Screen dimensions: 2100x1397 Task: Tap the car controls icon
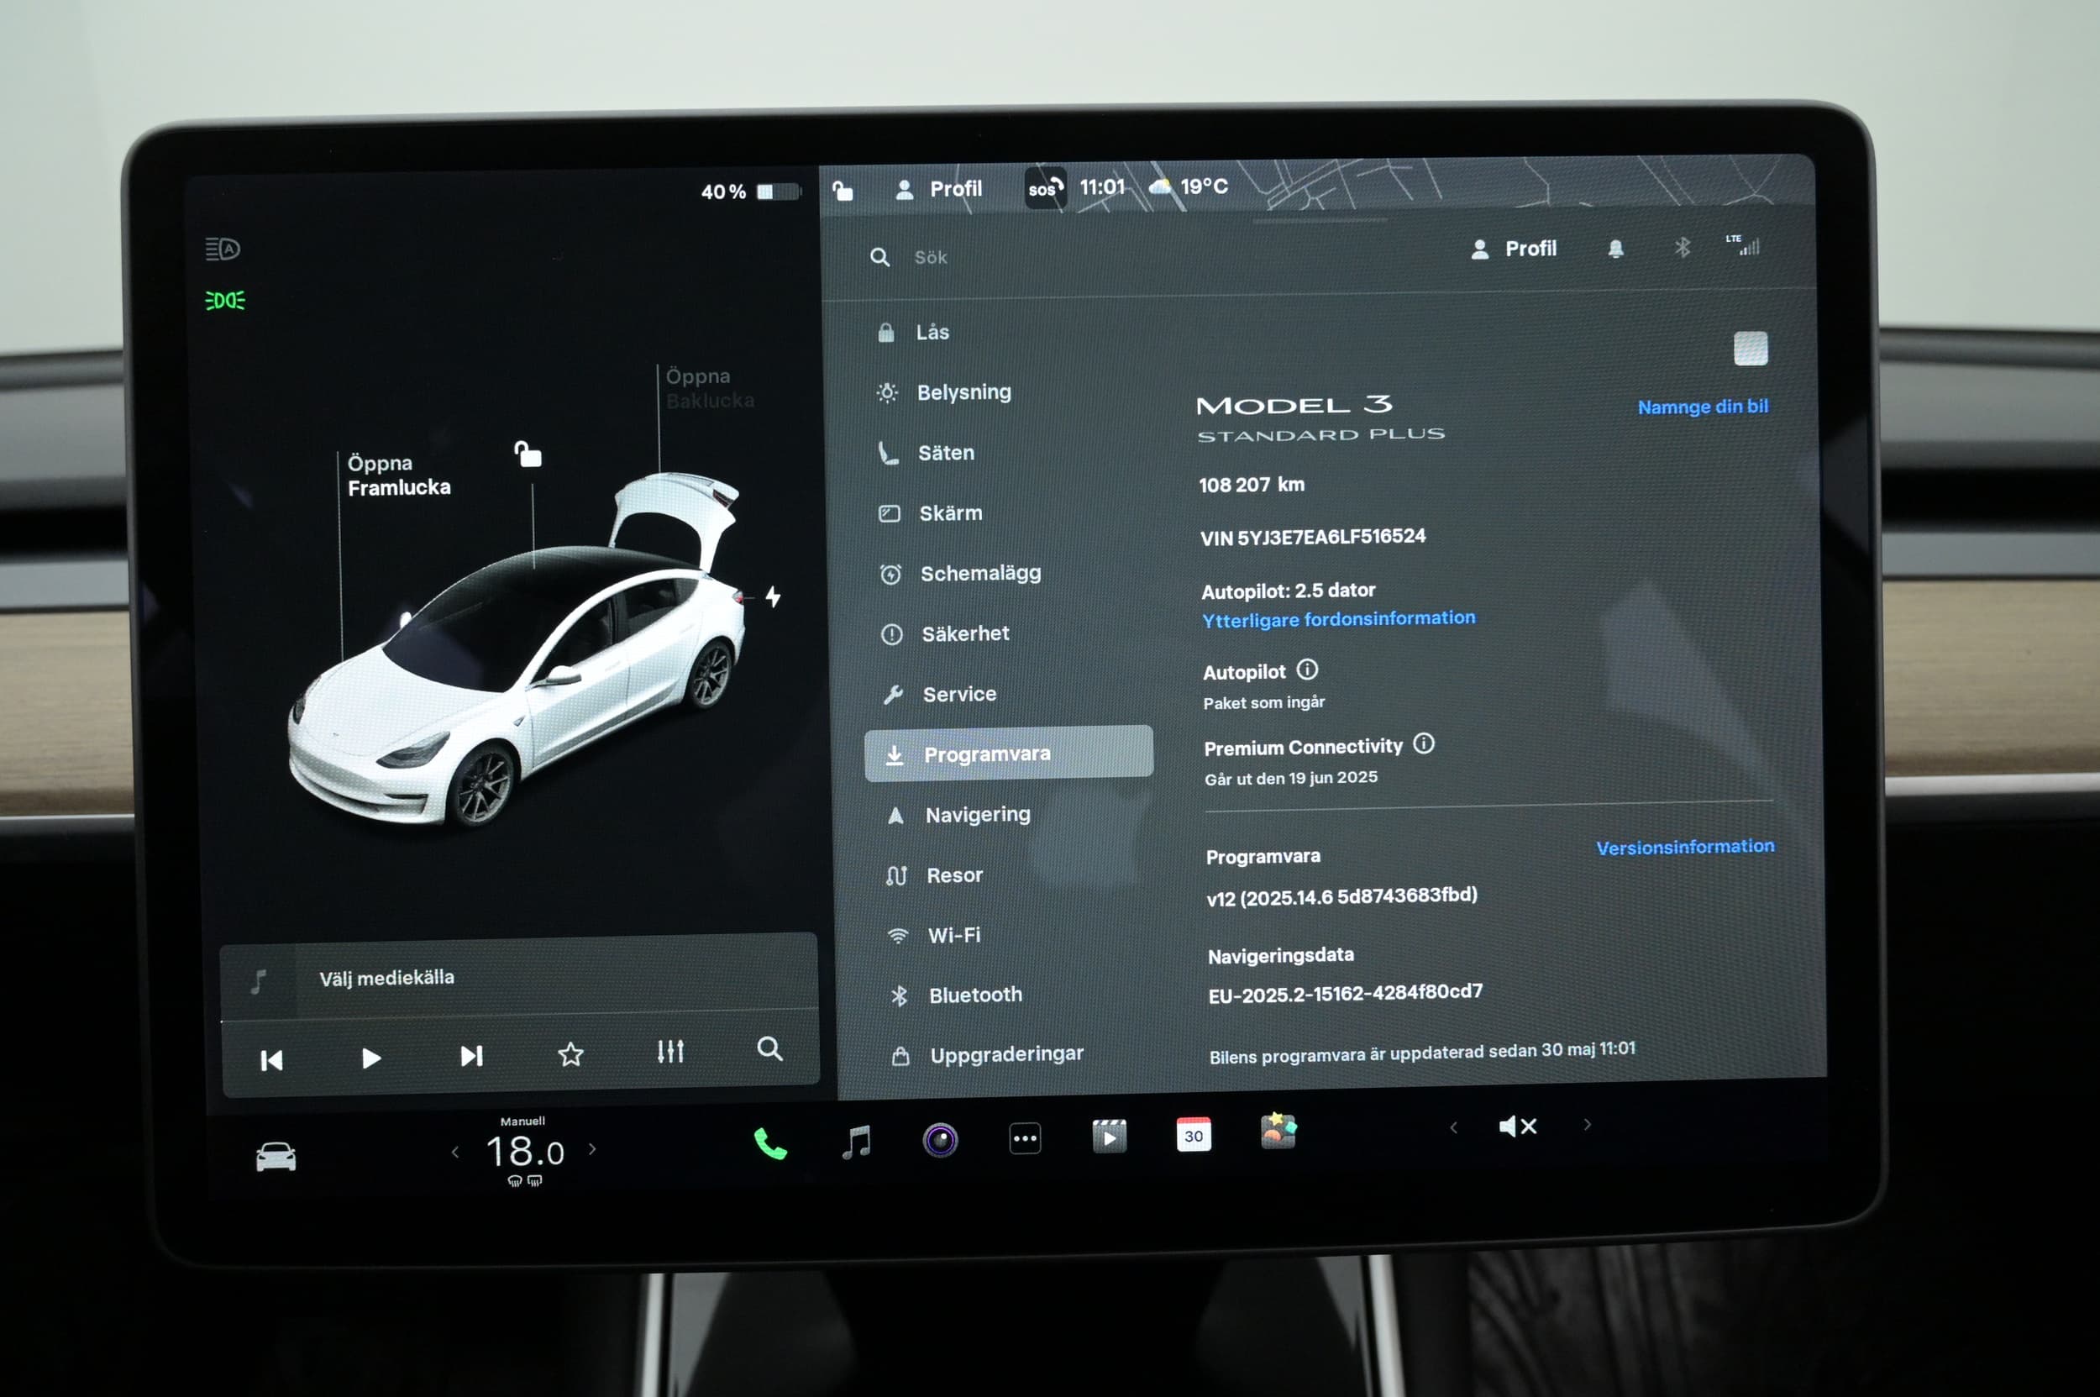tap(276, 1157)
